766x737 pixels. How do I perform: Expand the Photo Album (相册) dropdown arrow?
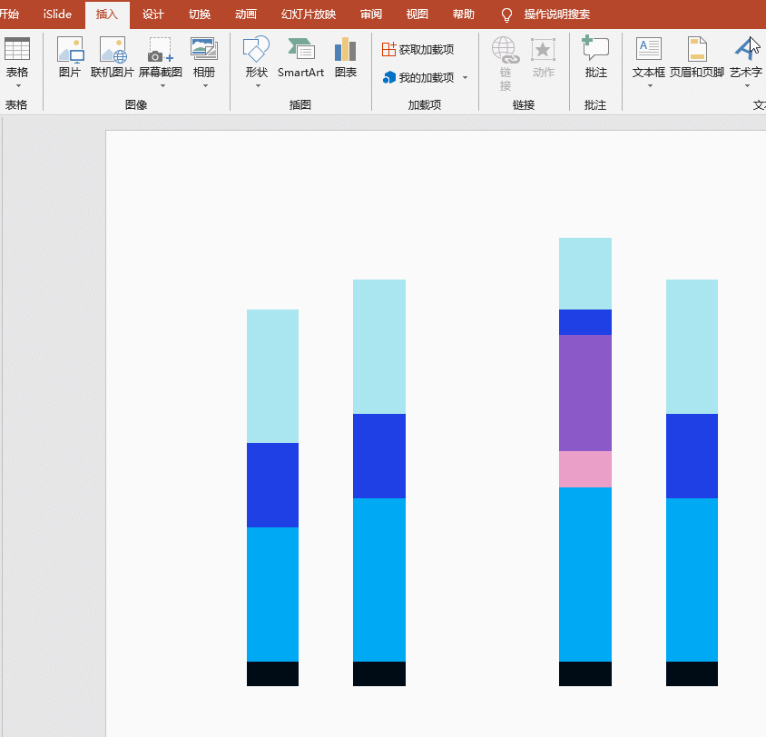tap(205, 86)
